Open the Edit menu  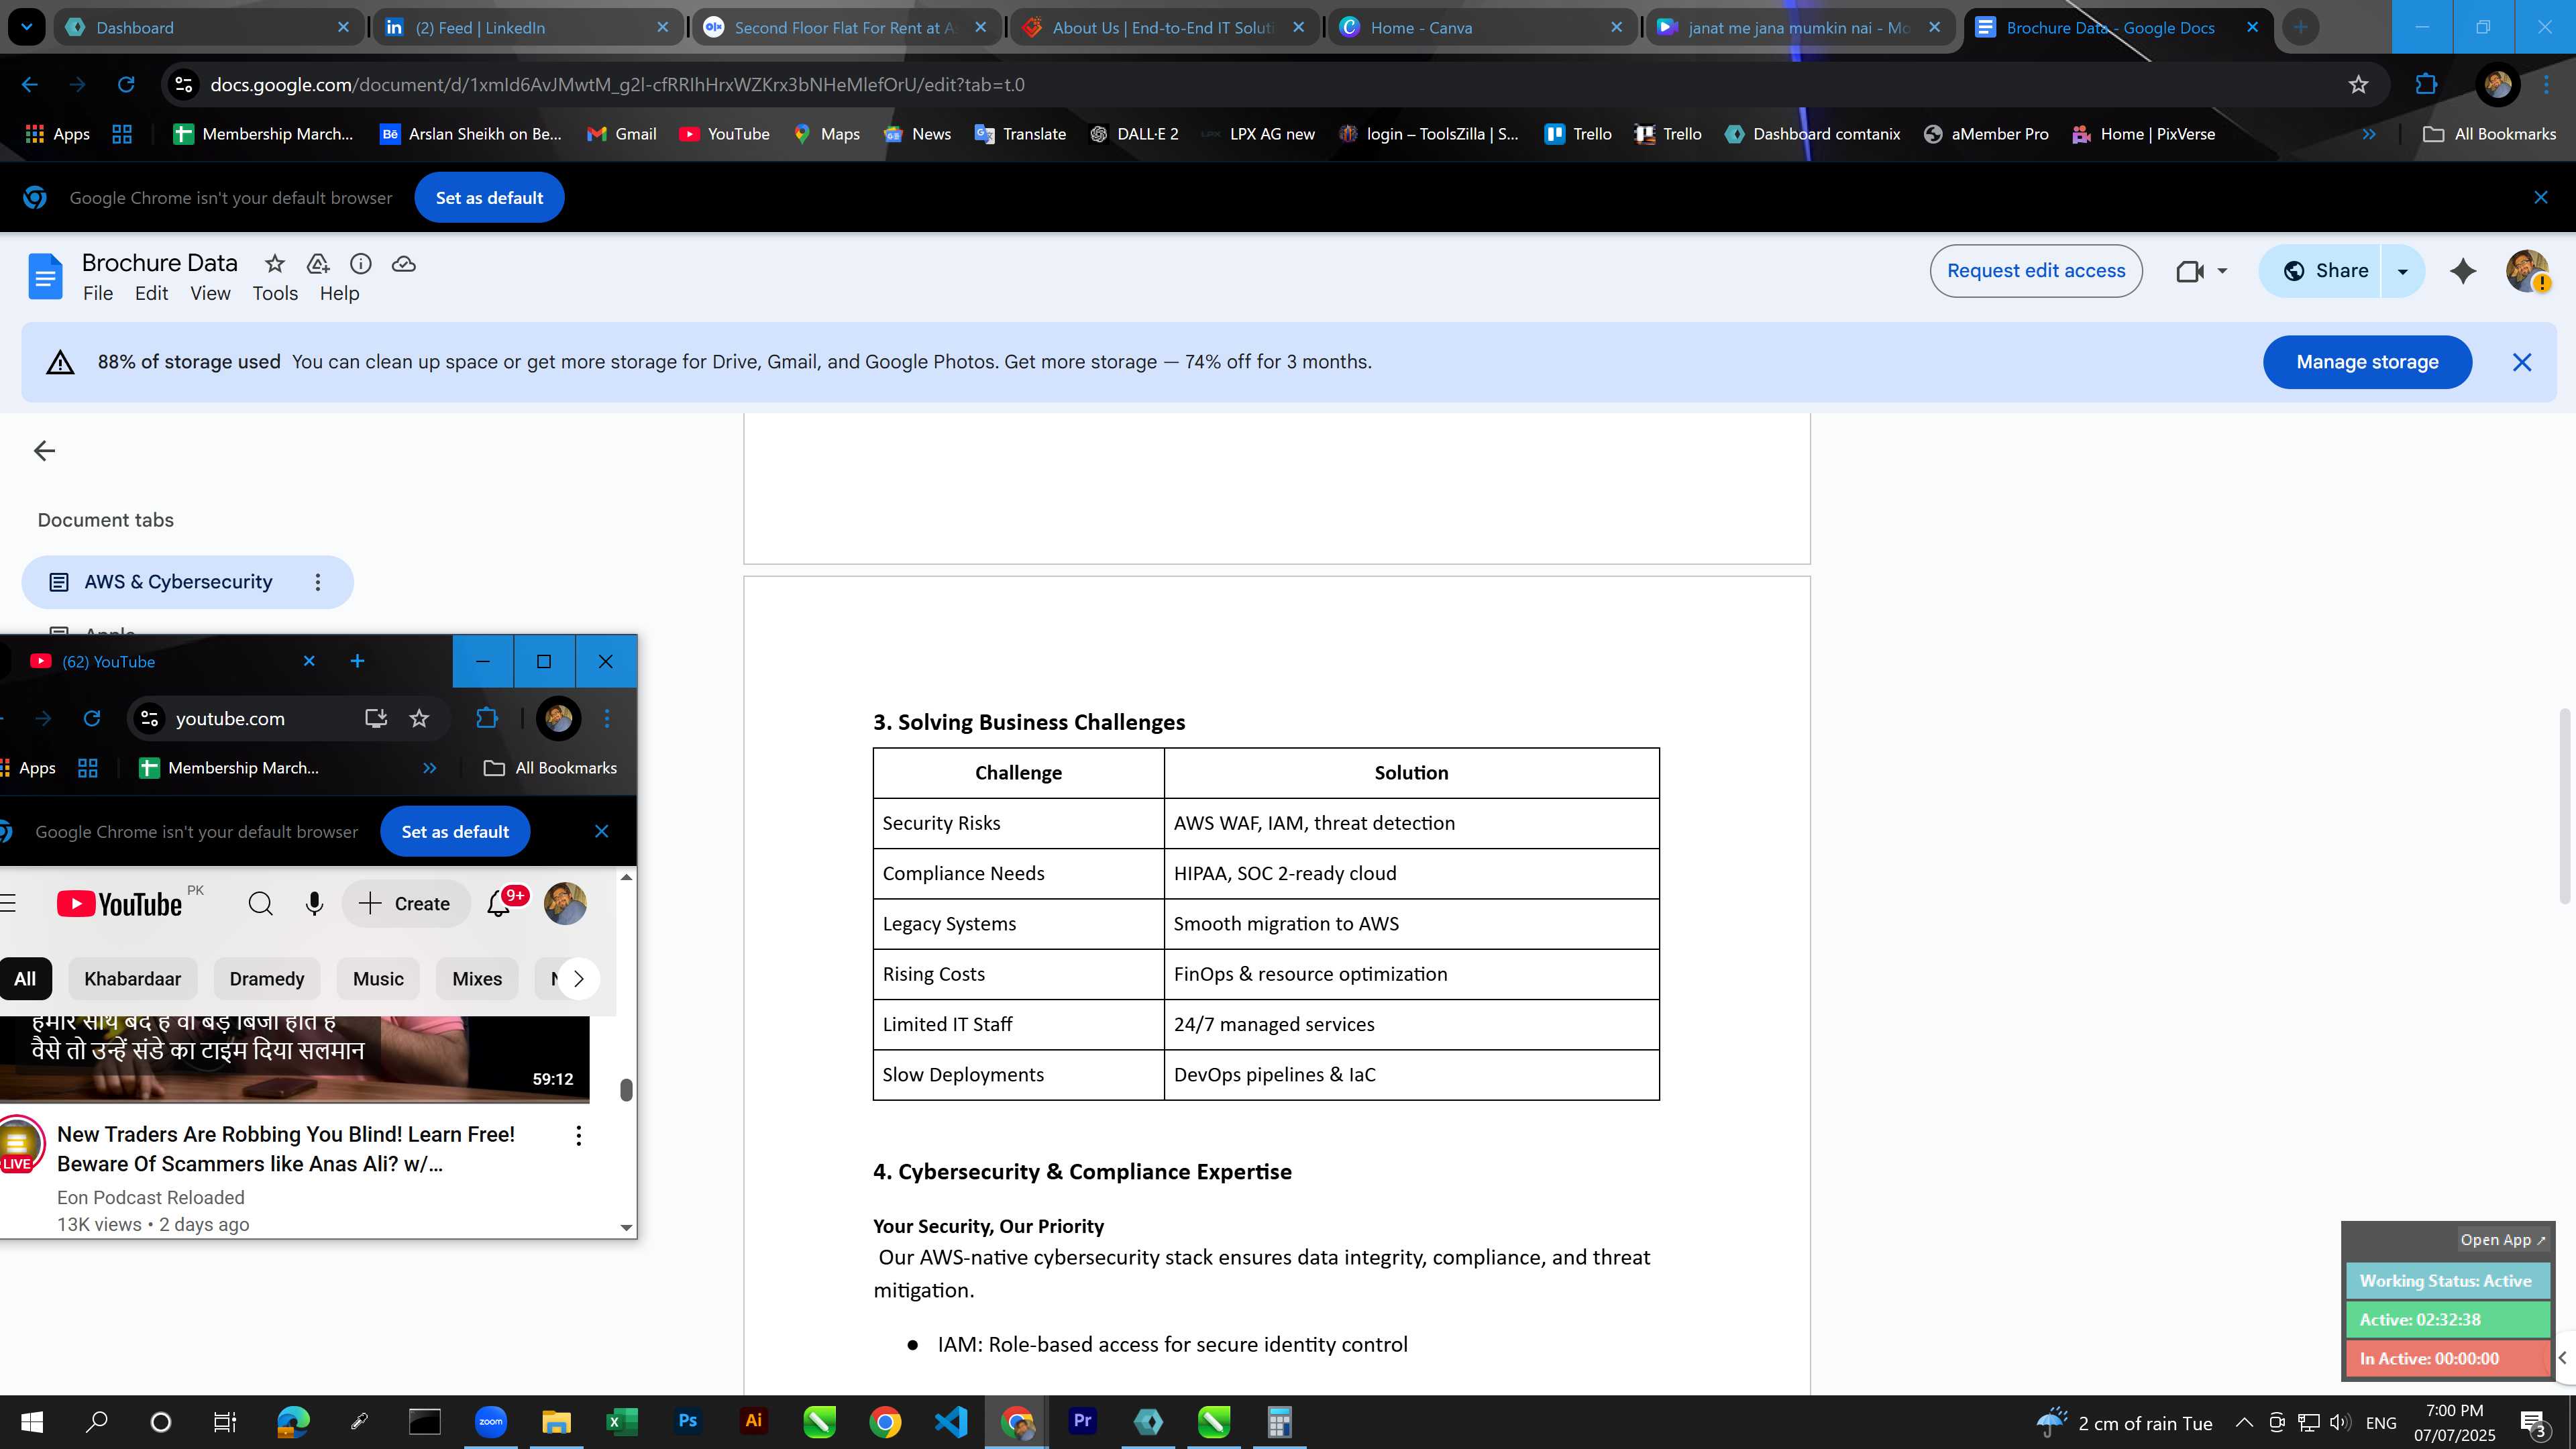click(x=151, y=293)
